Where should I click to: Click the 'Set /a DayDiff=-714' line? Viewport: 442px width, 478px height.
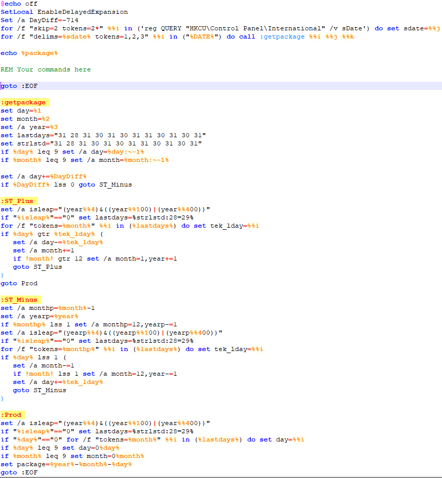40,20
